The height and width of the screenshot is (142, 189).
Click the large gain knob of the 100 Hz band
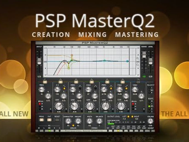[x=59, y=106]
